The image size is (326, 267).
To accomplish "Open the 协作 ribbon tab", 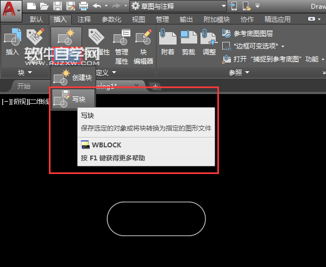I will coord(247,20).
